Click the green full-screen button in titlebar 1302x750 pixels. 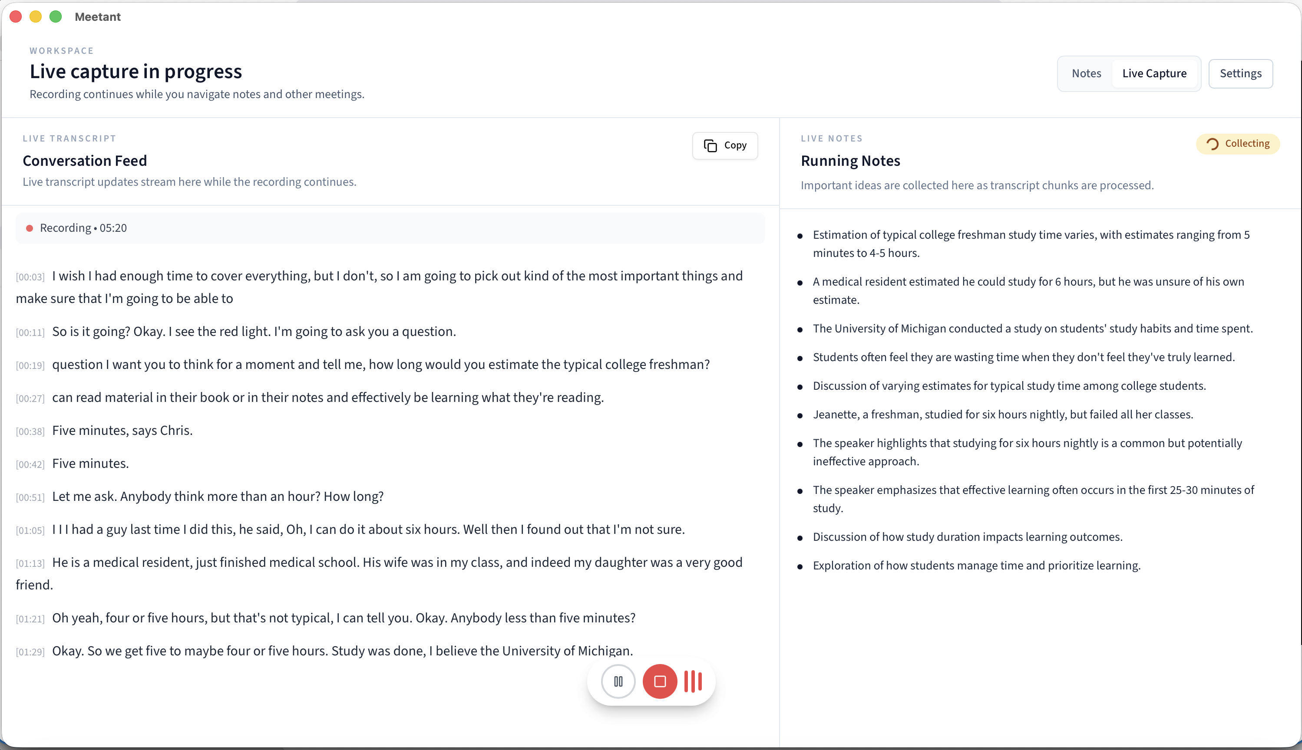(x=55, y=16)
